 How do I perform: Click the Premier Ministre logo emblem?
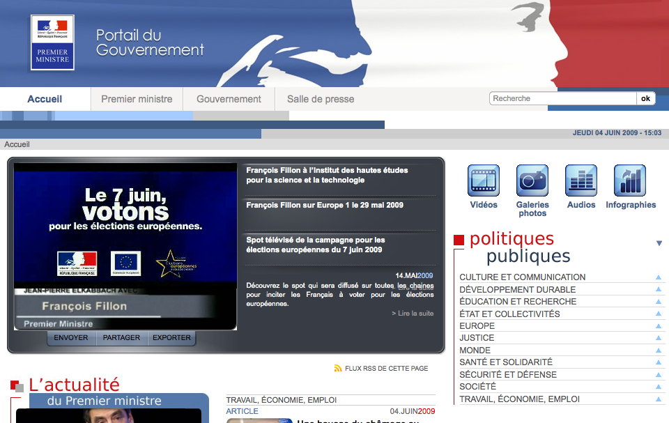coord(52,43)
